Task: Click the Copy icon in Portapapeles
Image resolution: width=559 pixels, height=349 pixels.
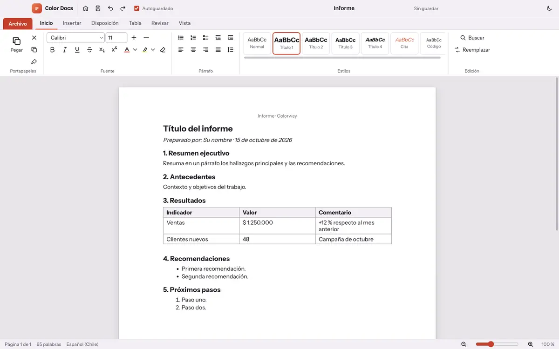Action: coord(34,50)
